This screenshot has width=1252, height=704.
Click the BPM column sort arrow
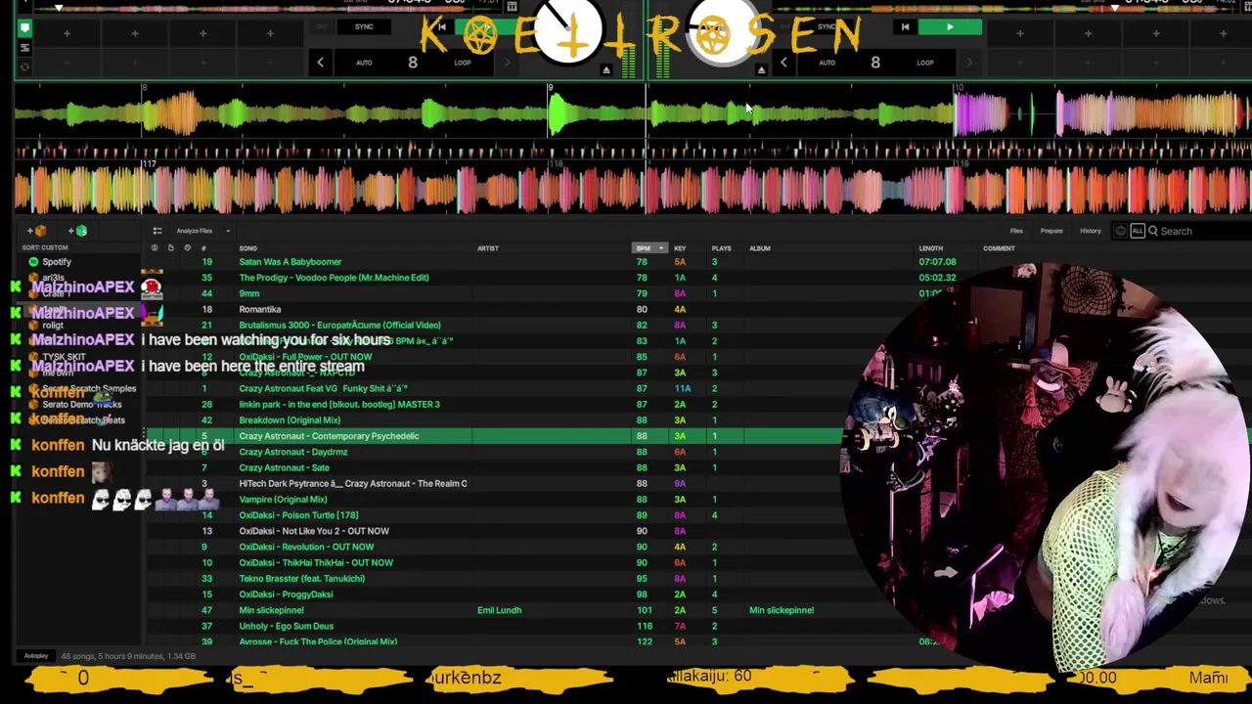click(661, 248)
